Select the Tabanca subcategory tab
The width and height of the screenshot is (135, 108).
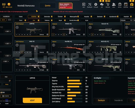47,20
